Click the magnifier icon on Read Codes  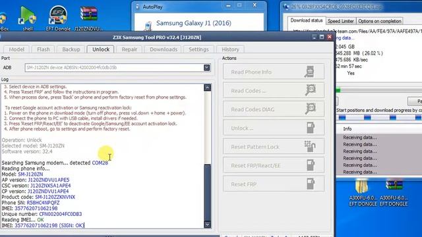click(x=311, y=90)
